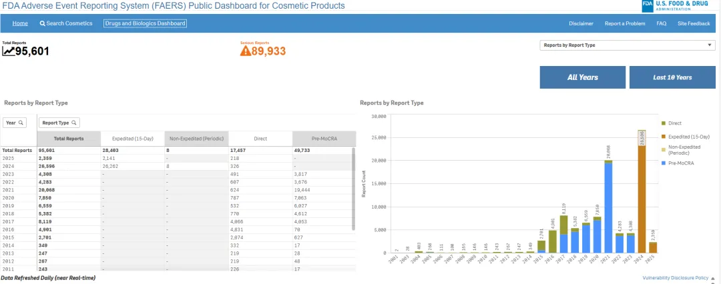Click the Non-Expedited (Periodic) legend swatch
721x284 pixels.
pyautogui.click(x=664, y=150)
